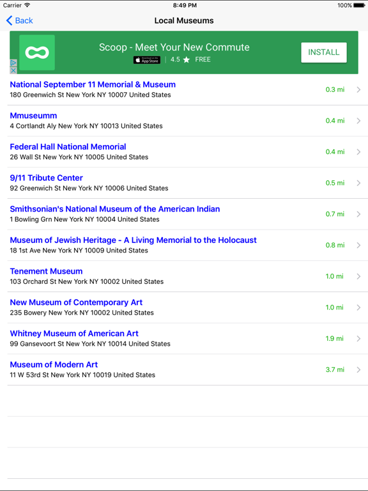Click the 0.3 mi distance label

click(335, 90)
